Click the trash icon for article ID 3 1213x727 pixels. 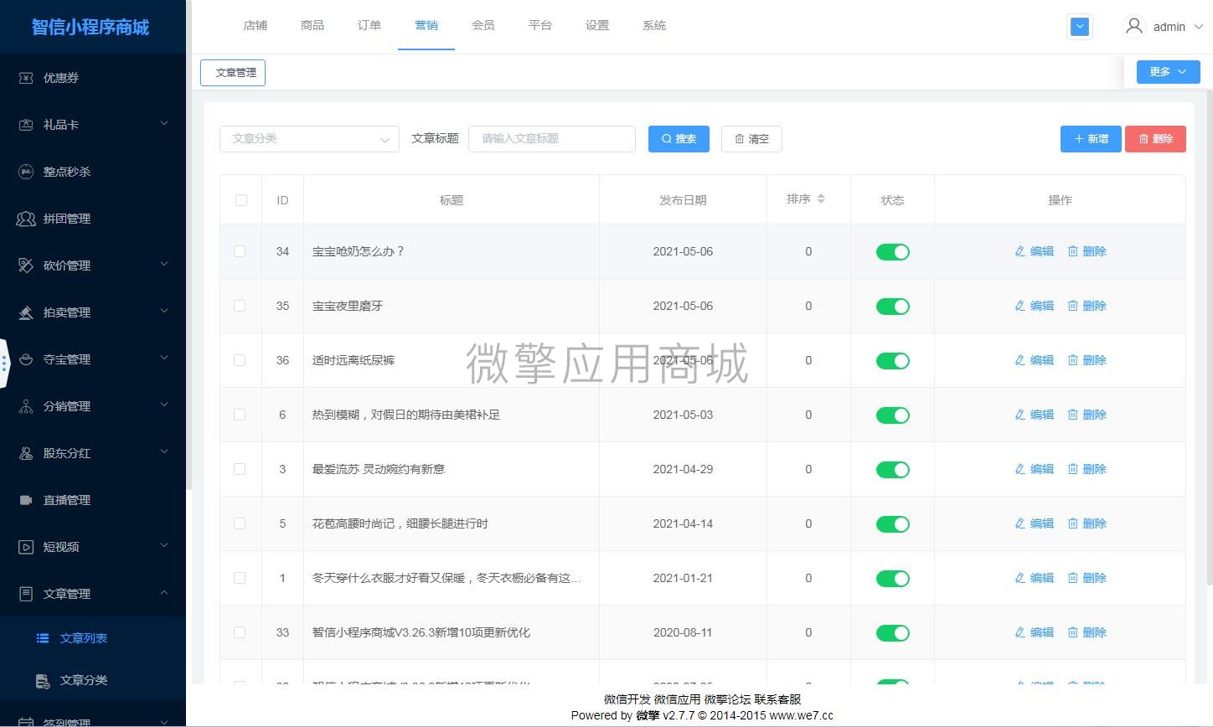(1072, 469)
